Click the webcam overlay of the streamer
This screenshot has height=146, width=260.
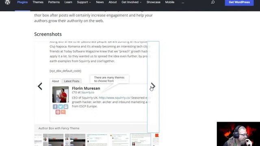(238, 134)
